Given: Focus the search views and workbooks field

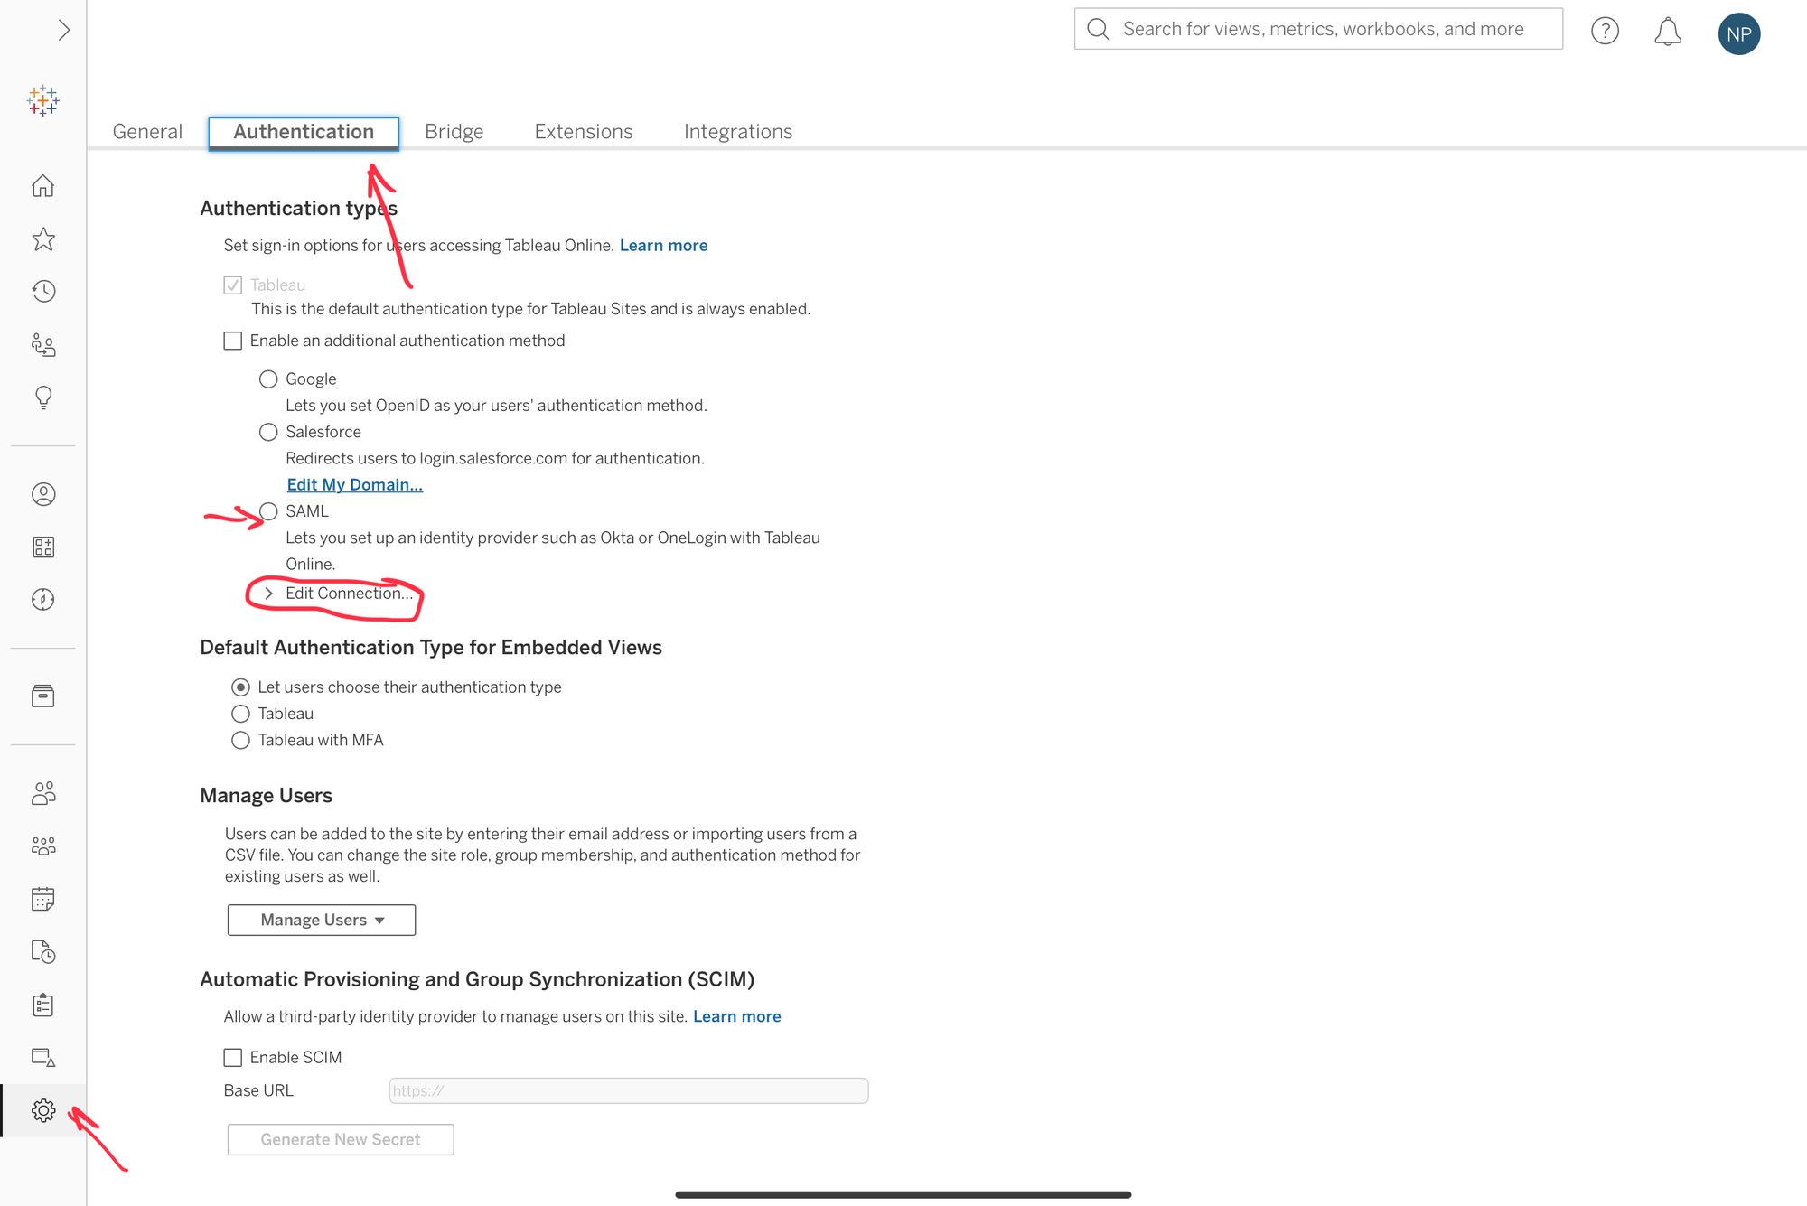Looking at the screenshot, I should (1318, 29).
